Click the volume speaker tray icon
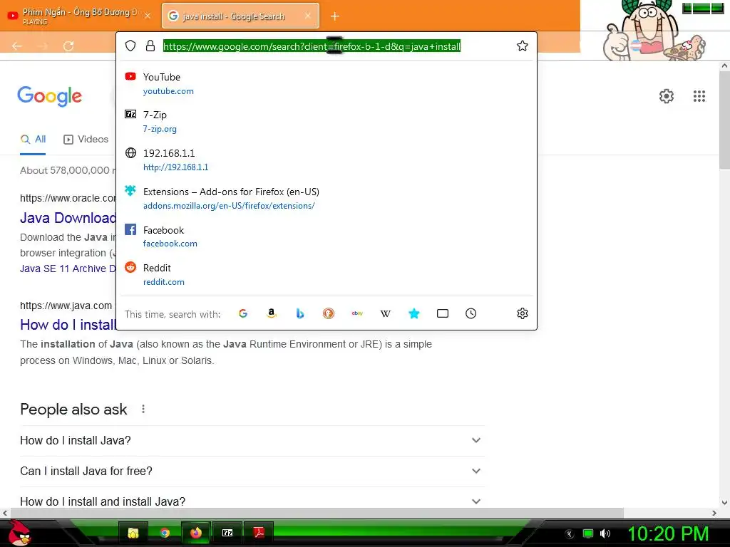Image resolution: width=730 pixels, height=547 pixels. pyautogui.click(x=605, y=533)
